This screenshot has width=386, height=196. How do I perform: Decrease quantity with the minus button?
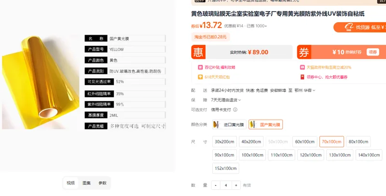tap(216, 185)
